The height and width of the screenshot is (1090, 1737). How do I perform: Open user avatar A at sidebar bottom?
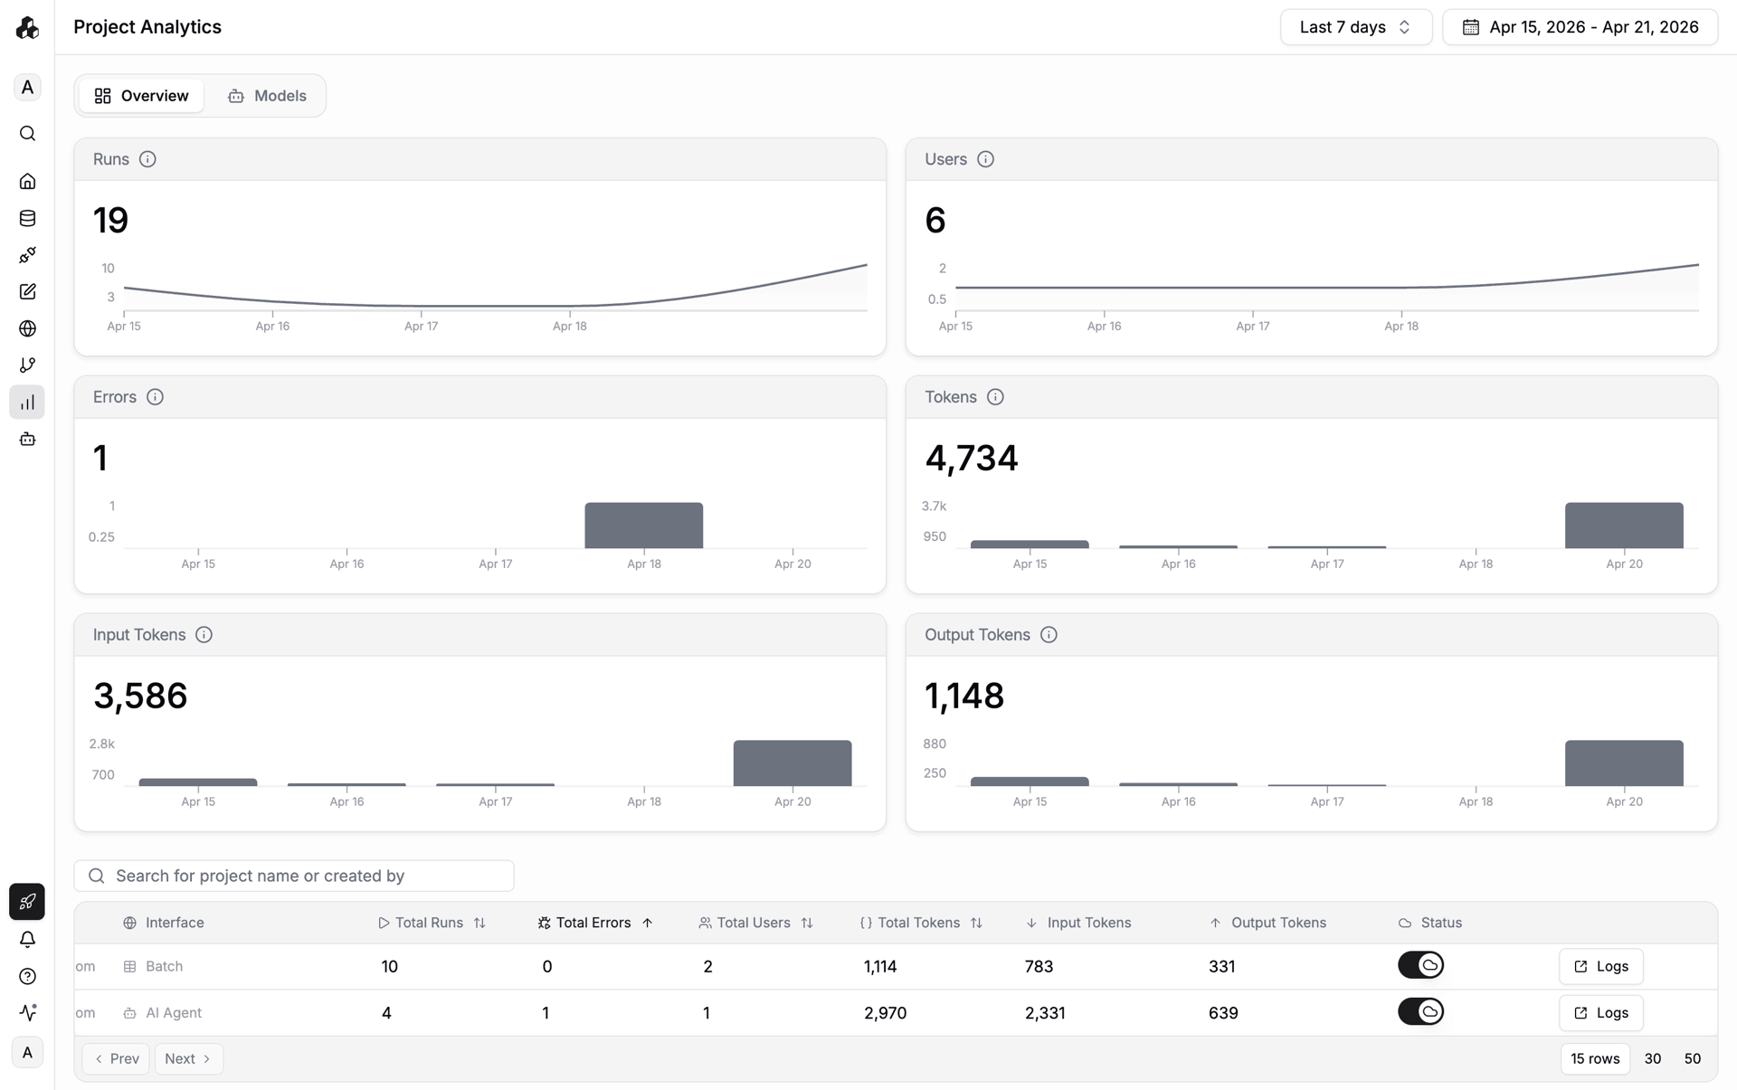coord(27,1052)
